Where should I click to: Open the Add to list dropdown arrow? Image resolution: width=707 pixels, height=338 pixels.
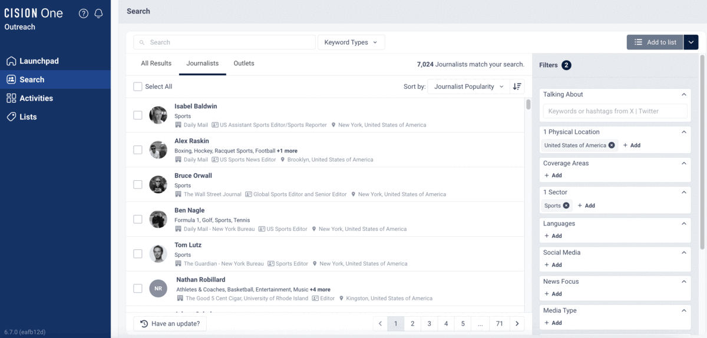point(691,42)
